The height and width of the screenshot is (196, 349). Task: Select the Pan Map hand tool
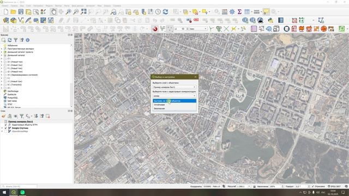click(53, 12)
